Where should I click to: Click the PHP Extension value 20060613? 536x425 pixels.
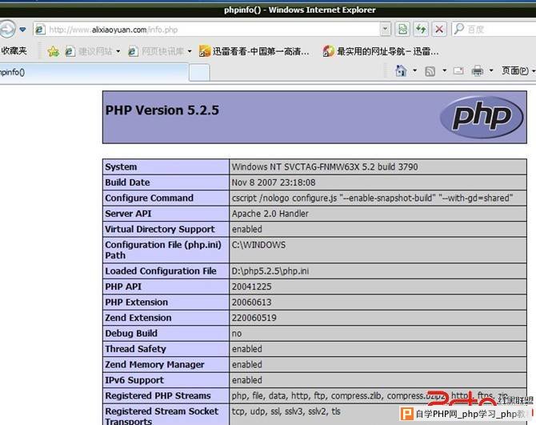coord(251,303)
